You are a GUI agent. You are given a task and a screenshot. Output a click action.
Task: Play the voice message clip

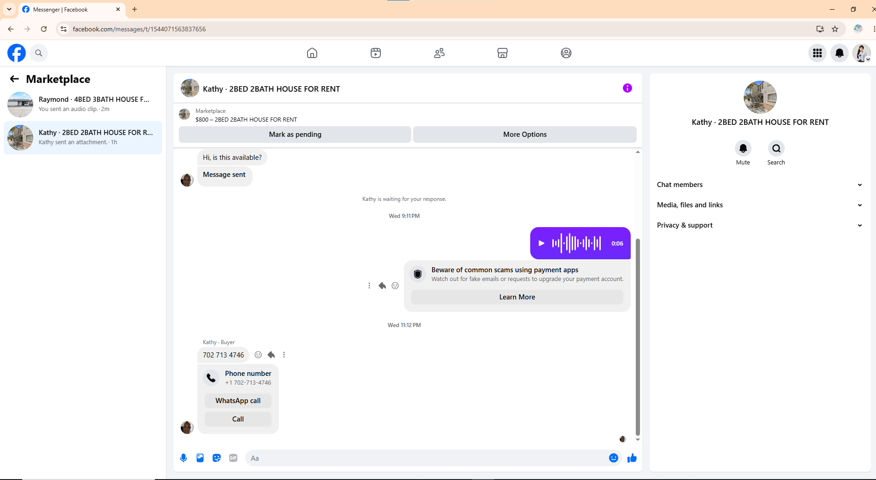click(542, 243)
